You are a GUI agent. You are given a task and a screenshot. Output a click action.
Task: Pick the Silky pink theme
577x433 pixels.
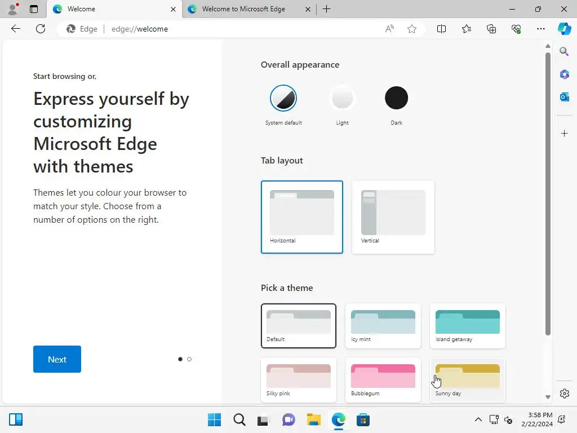[x=299, y=380]
